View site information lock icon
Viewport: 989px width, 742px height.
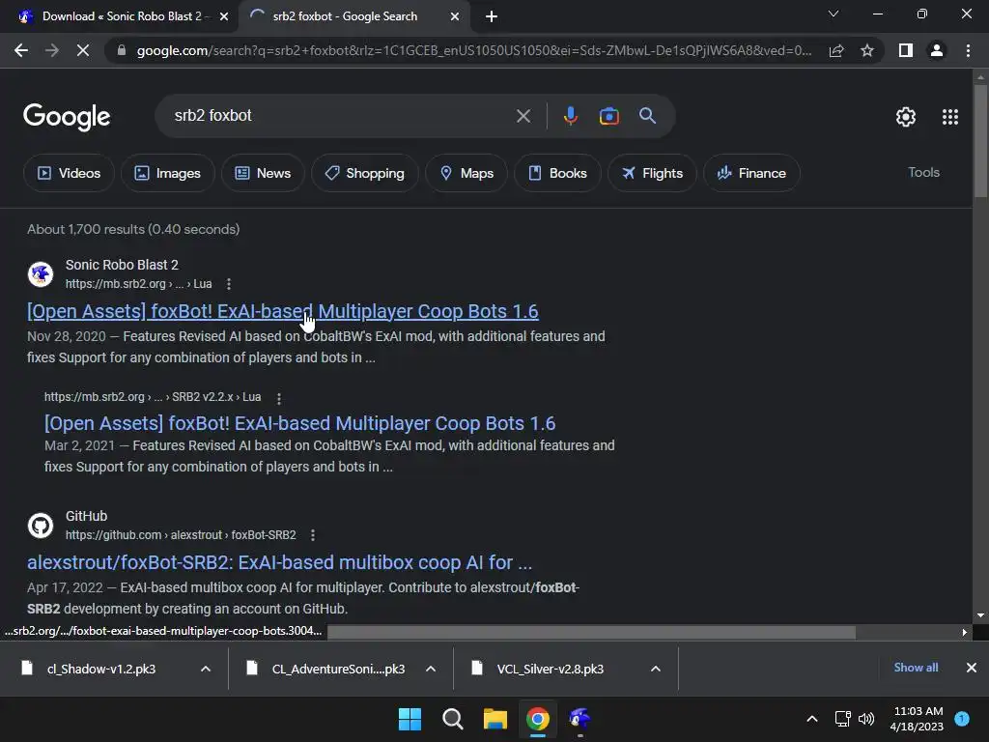(121, 50)
